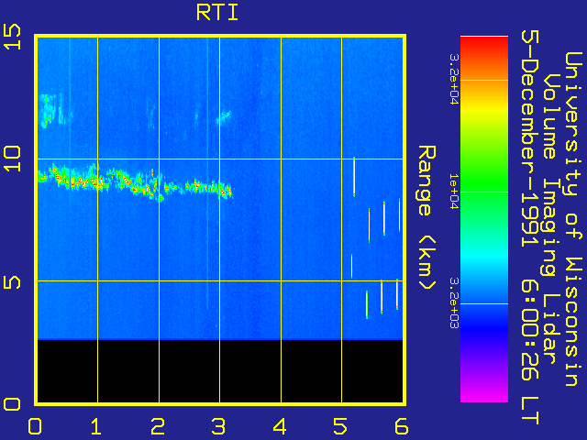Click the 'University of Wisconsin' heading text
587x440 pixels.
573,219
